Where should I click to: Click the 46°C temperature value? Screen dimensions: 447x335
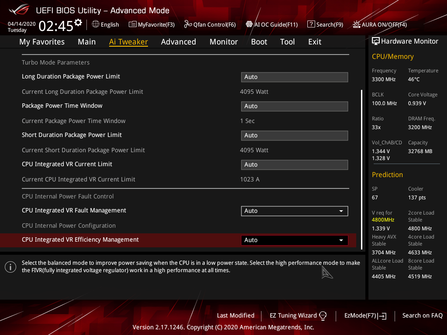coord(414,79)
